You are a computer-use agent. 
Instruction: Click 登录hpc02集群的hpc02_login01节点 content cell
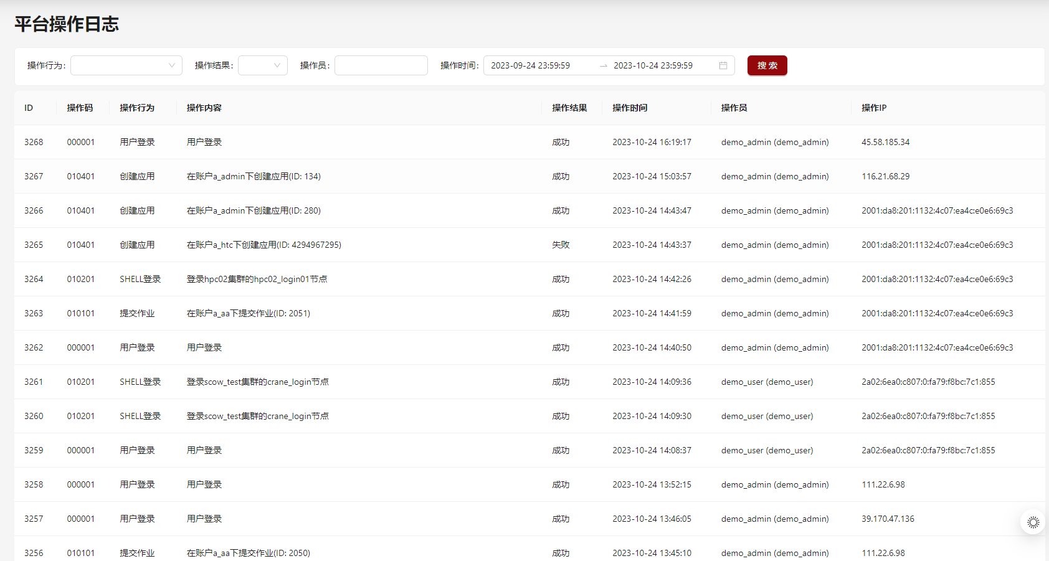coord(257,279)
